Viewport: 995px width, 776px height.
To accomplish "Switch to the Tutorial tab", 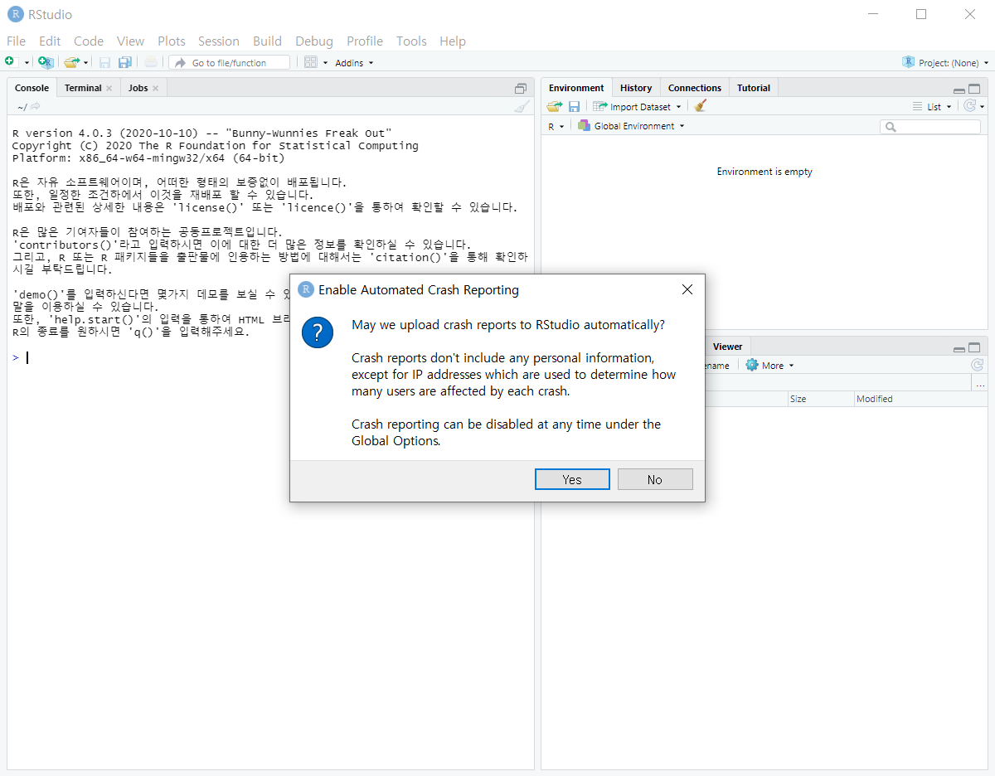I will [x=754, y=88].
